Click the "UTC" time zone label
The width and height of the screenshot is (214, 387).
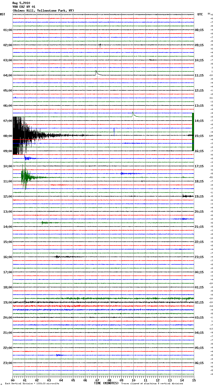coord(200,14)
